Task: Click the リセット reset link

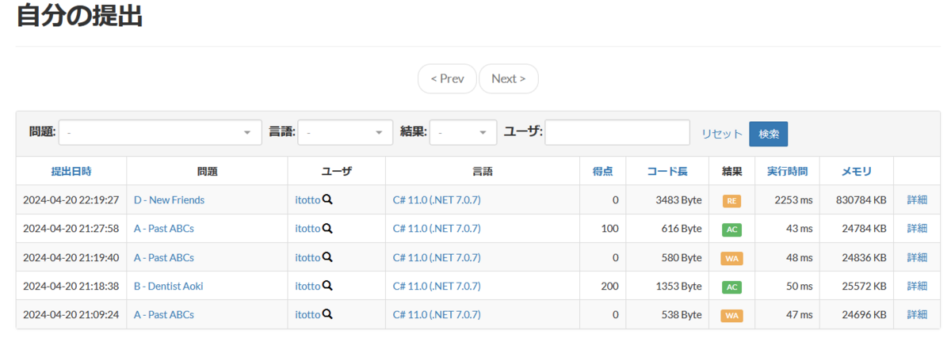Action: pos(721,134)
